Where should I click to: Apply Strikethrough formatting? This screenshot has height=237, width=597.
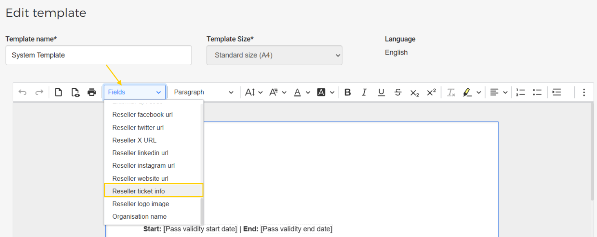[398, 92]
